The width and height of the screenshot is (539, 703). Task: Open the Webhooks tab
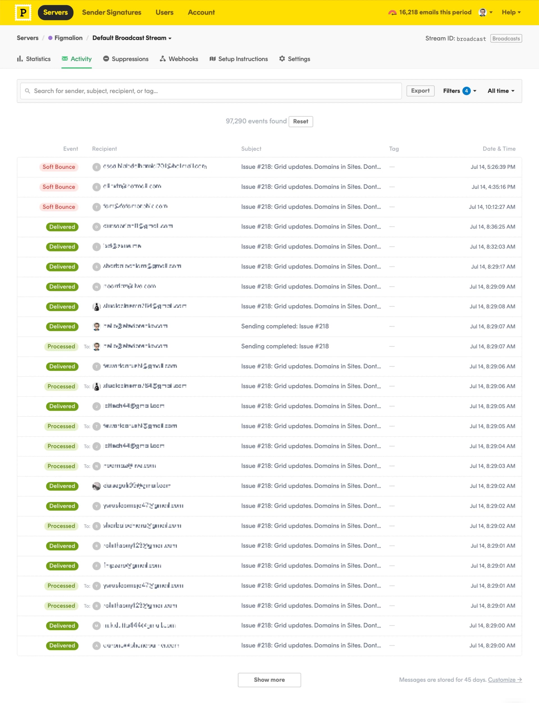point(179,59)
